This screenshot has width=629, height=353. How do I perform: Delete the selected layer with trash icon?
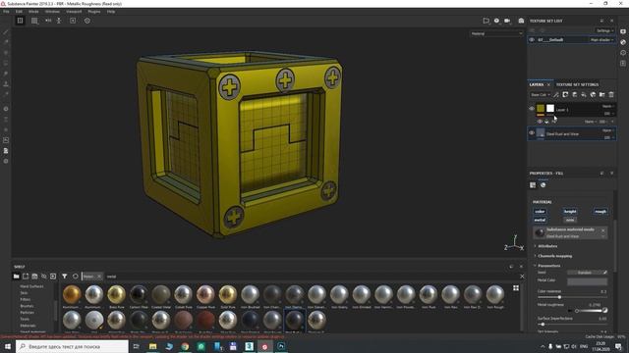tap(611, 95)
